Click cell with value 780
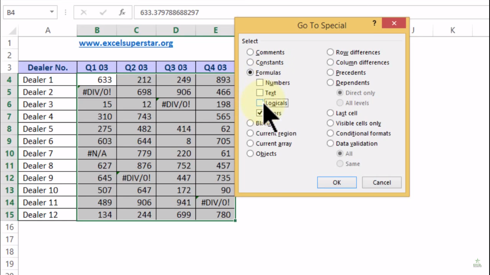Image resolution: width=490 pixels, height=275 pixels. pyautogui.click(x=216, y=214)
